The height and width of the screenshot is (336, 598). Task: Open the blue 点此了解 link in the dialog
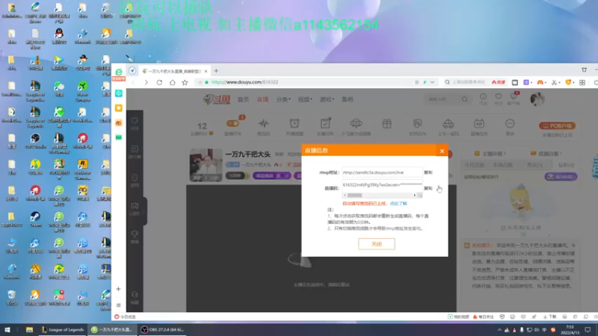[398, 203]
